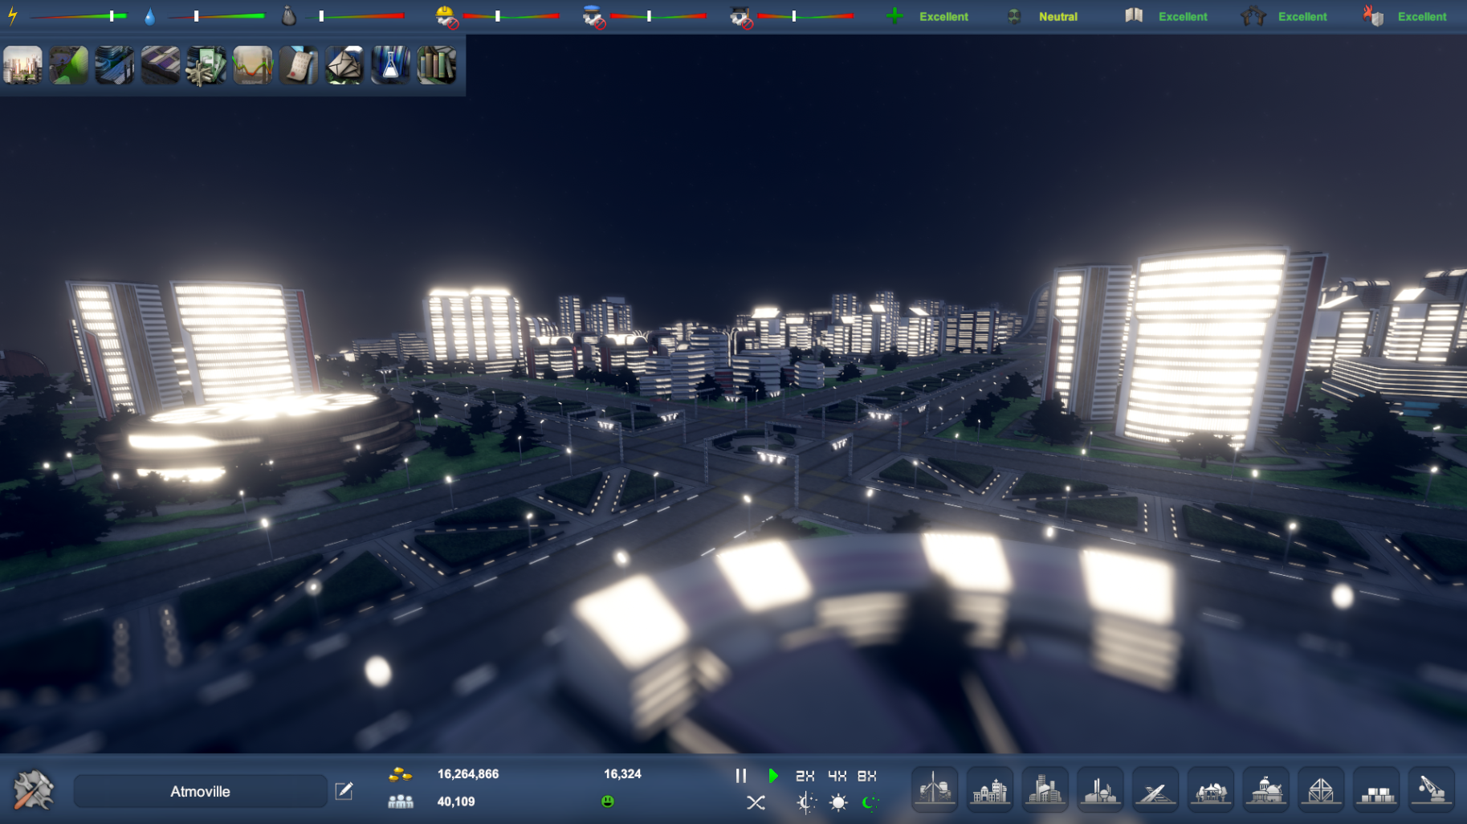1467x824 pixels.
Task: Open the tools and settings wrench icon
Action: pos(34,790)
